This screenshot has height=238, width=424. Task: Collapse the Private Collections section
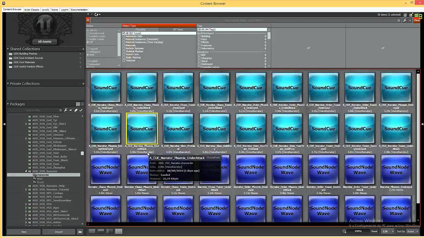8,84
